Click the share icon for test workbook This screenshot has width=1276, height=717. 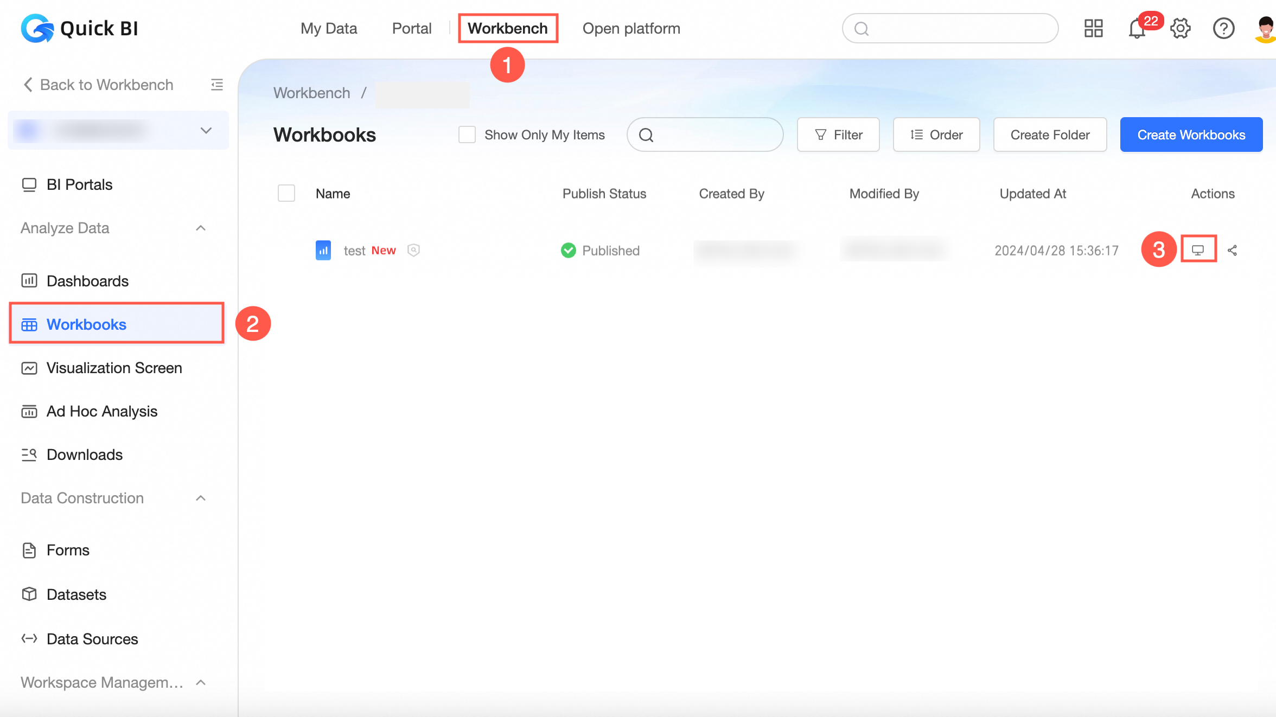[1232, 250]
